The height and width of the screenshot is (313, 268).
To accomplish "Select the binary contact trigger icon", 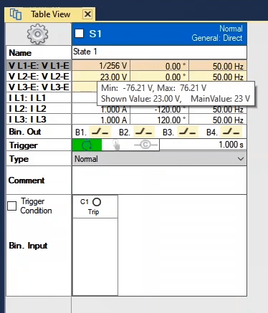I will coord(145,145).
